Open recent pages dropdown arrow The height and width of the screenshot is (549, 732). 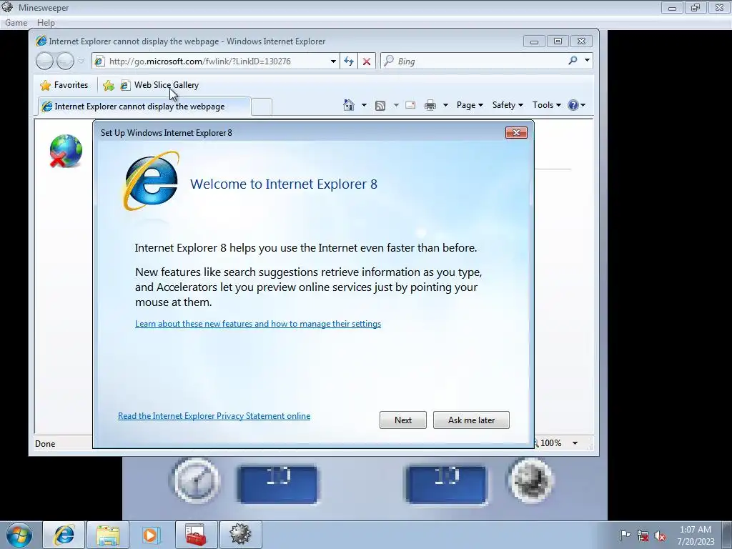(81, 61)
